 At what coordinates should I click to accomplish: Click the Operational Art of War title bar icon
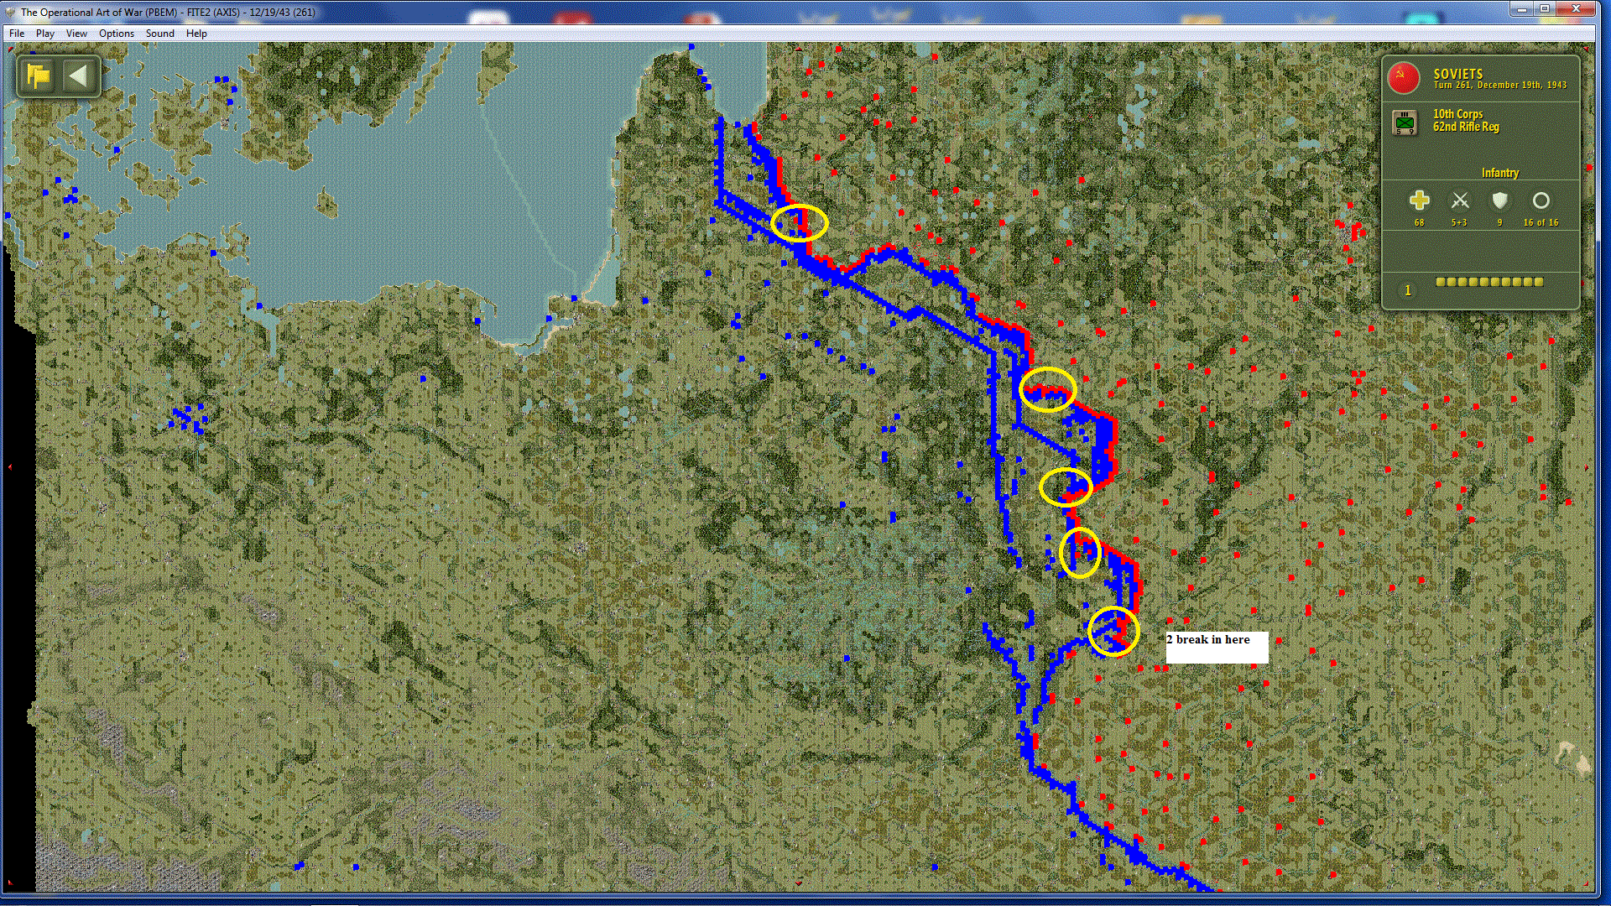pos(10,13)
